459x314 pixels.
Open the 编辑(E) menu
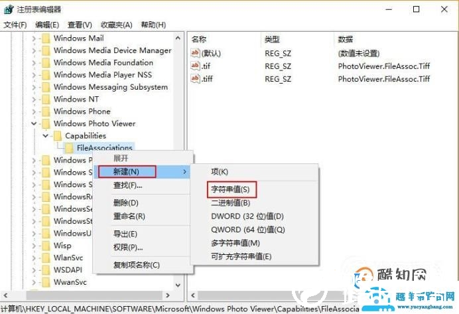coord(47,25)
